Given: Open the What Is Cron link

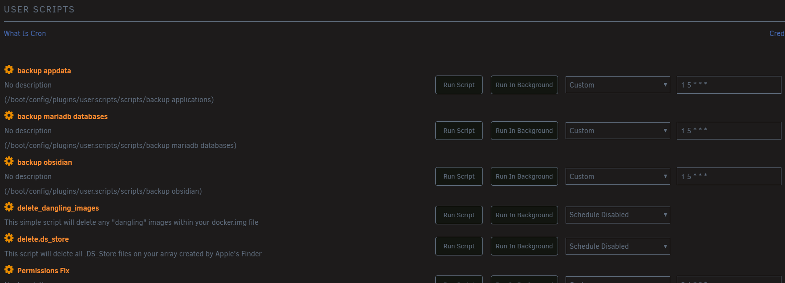Looking at the screenshot, I should (x=25, y=33).
